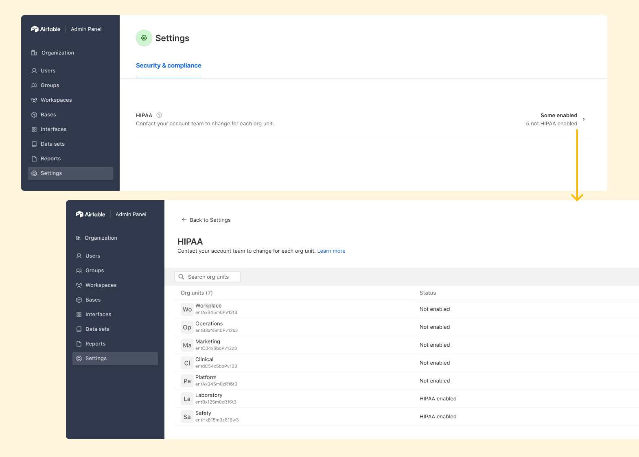Click Airtable logo in lower Admin Panel
This screenshot has height=457, width=639.
pos(90,214)
